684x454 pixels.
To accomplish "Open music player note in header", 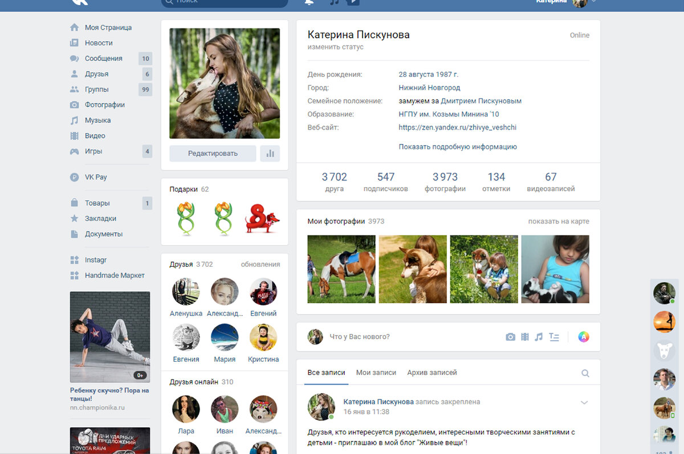I will [335, 2].
